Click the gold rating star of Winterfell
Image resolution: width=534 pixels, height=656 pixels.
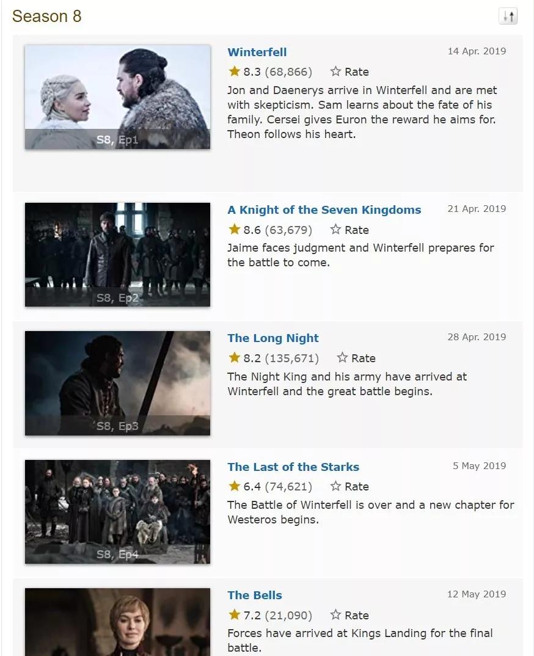pyautogui.click(x=235, y=71)
